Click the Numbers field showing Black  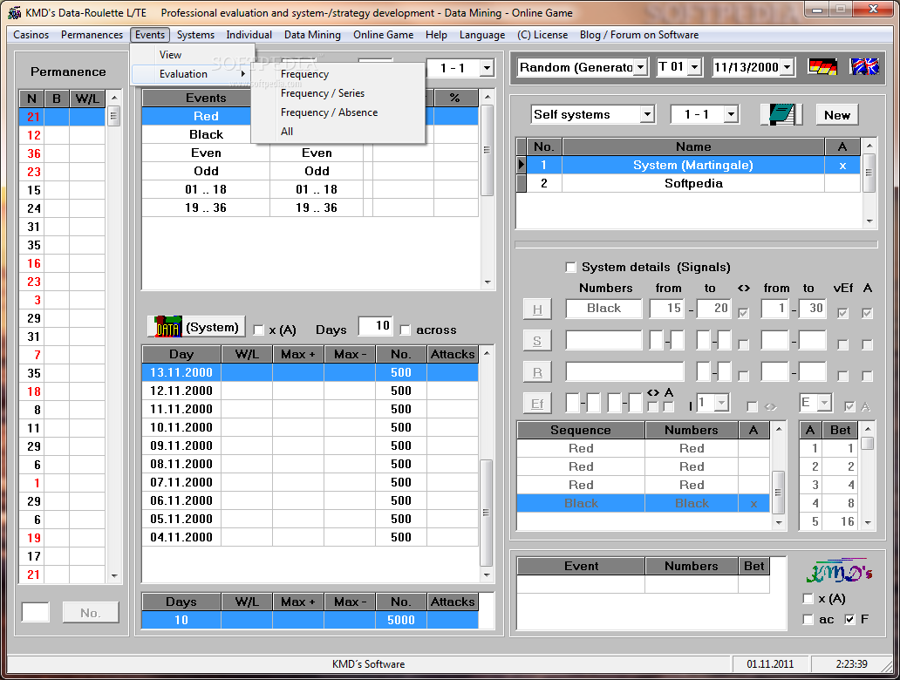pos(603,308)
